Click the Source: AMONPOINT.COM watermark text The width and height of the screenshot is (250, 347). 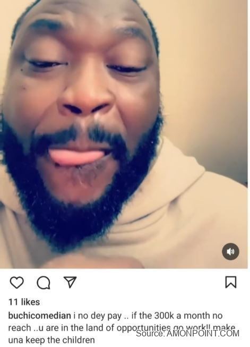[x=187, y=333]
